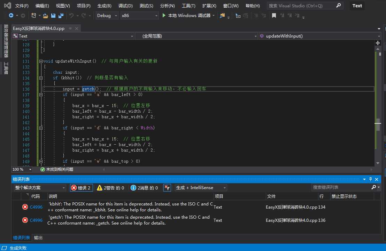Open the updateWithInput member dropdown

pos(319,36)
